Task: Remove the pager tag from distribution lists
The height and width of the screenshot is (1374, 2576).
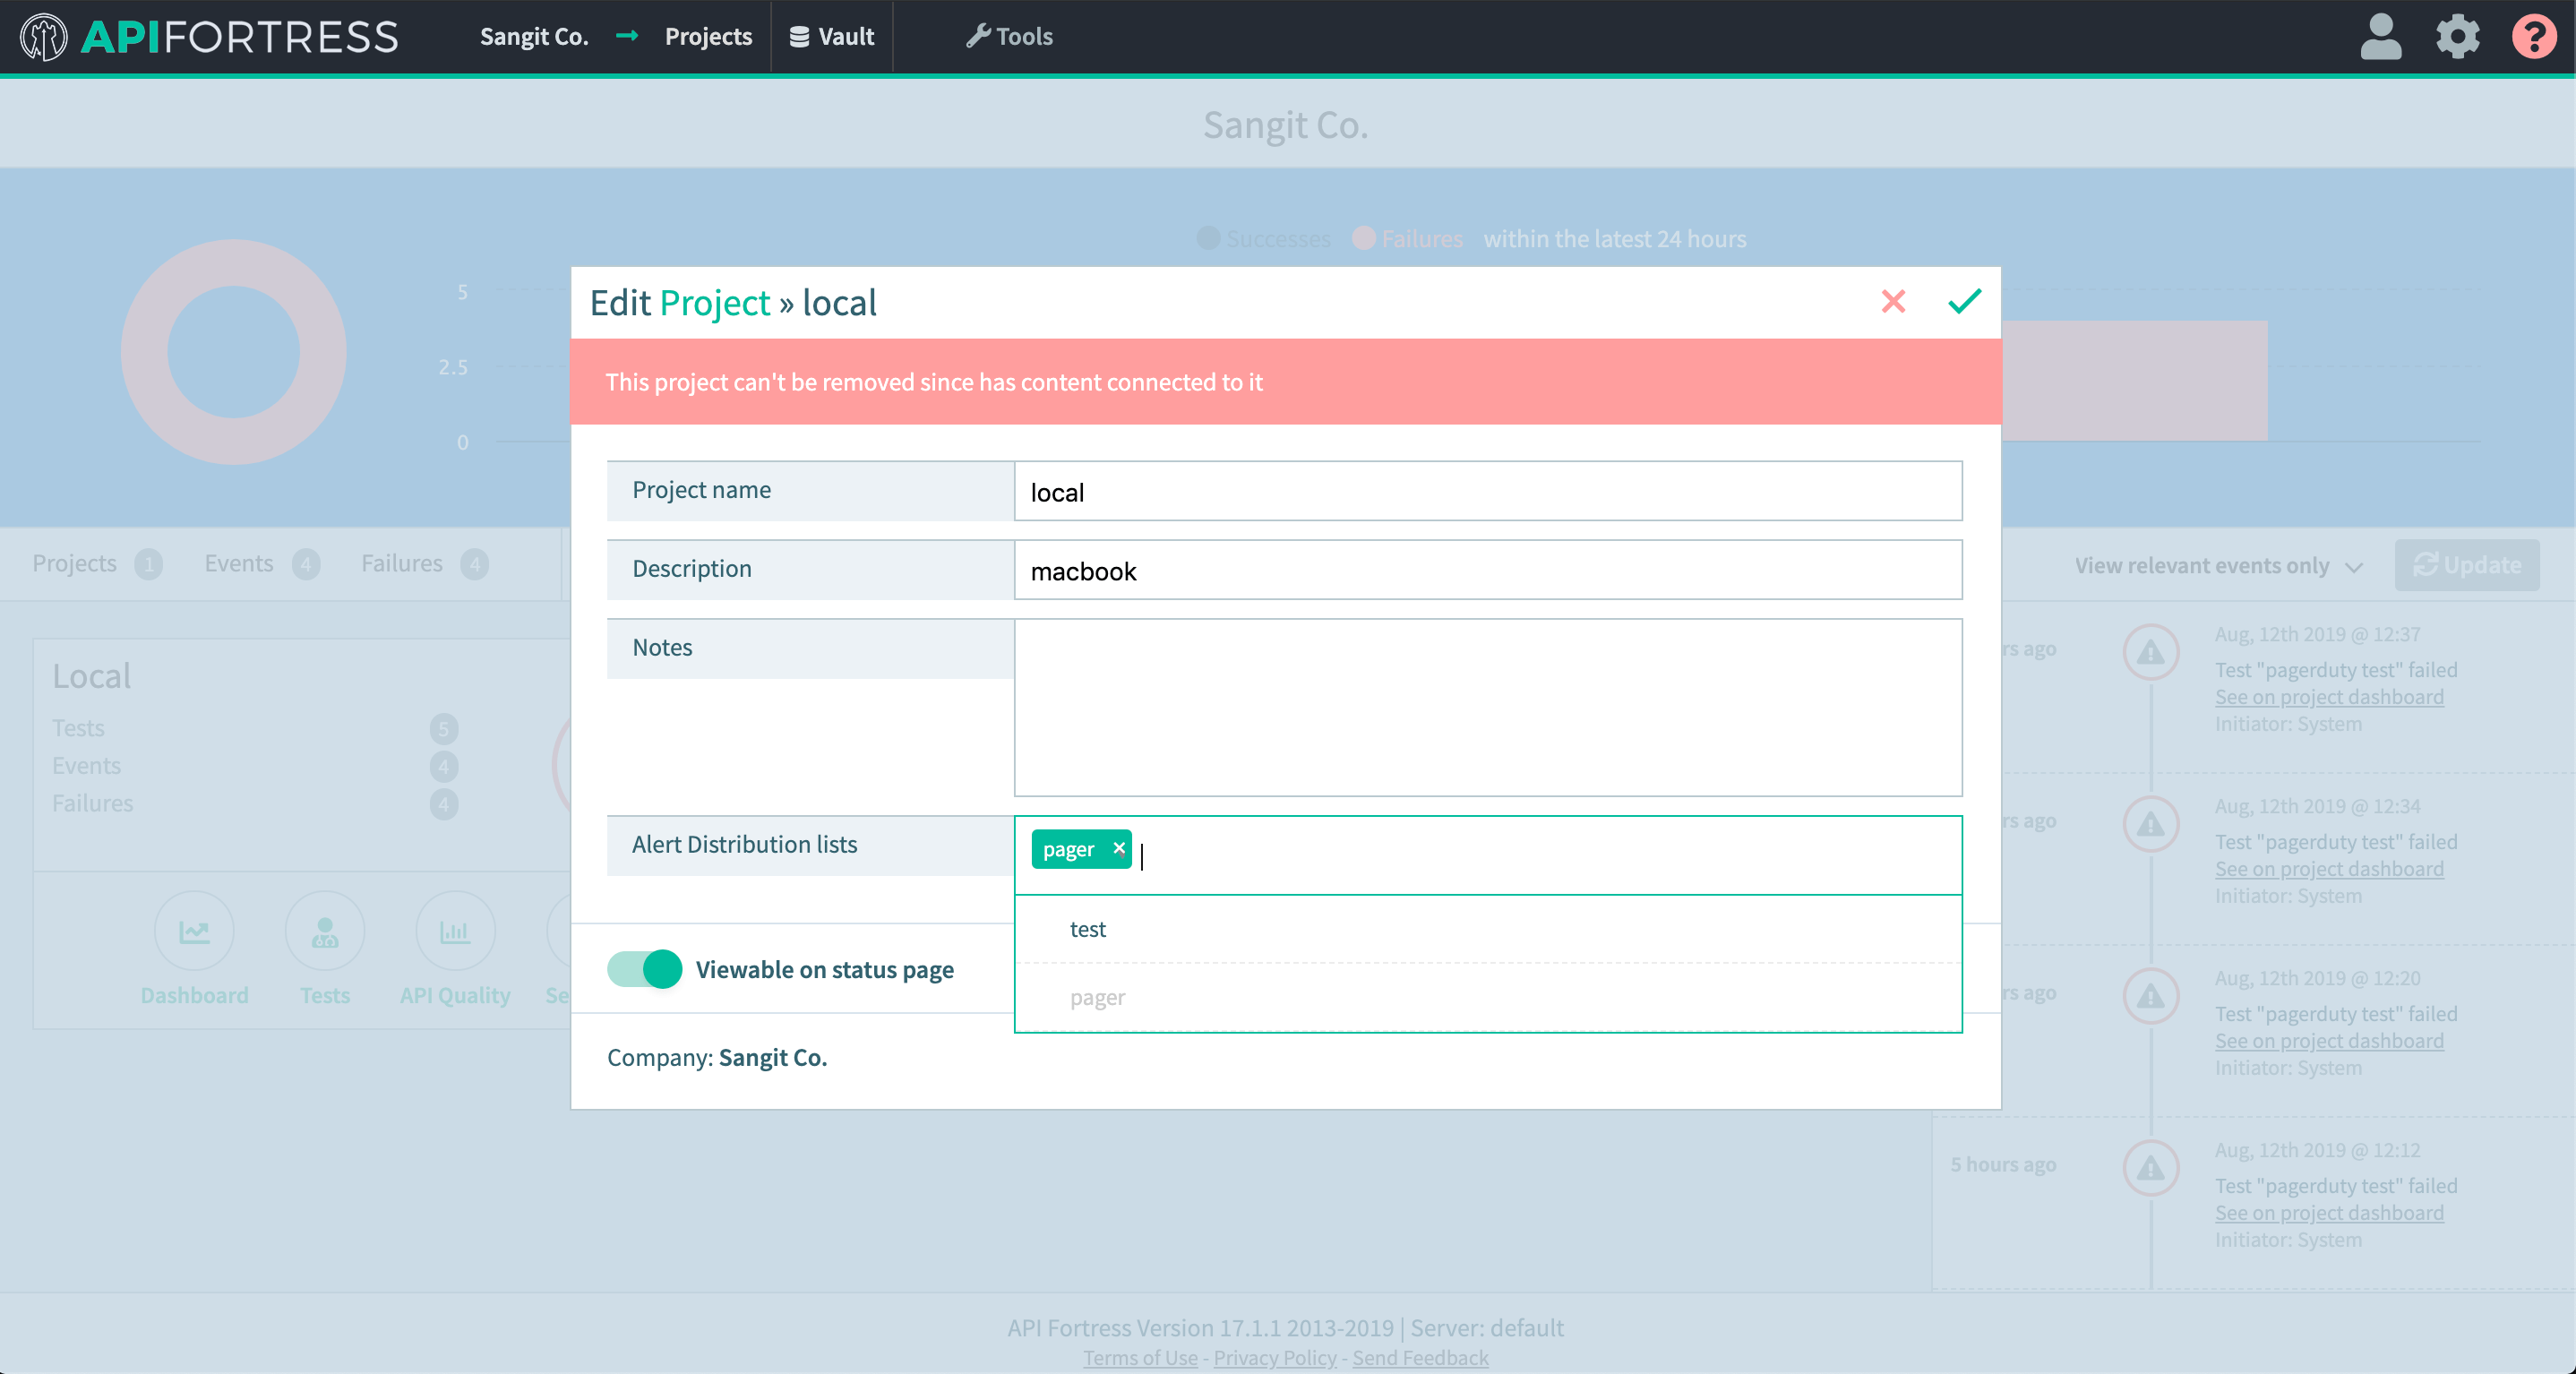Action: pyautogui.click(x=1118, y=848)
